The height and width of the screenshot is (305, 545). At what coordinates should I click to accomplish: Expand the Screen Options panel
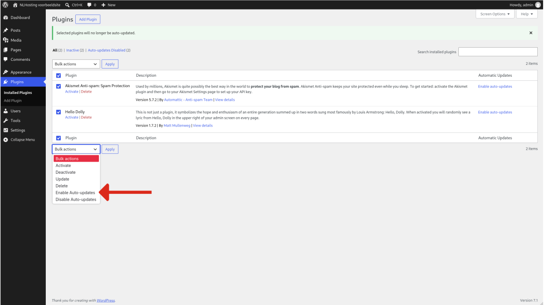(x=495, y=14)
